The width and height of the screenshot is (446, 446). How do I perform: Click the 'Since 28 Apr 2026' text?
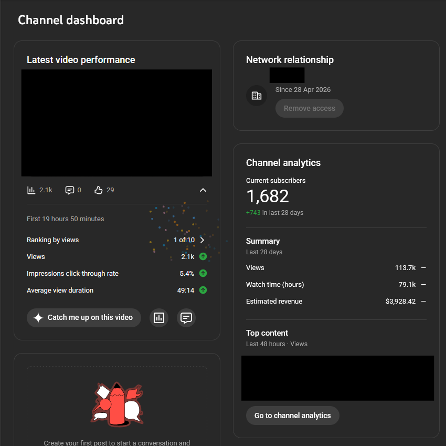tap(303, 90)
